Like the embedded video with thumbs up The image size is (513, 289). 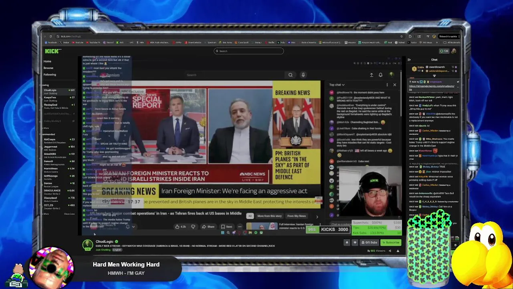click(181, 227)
